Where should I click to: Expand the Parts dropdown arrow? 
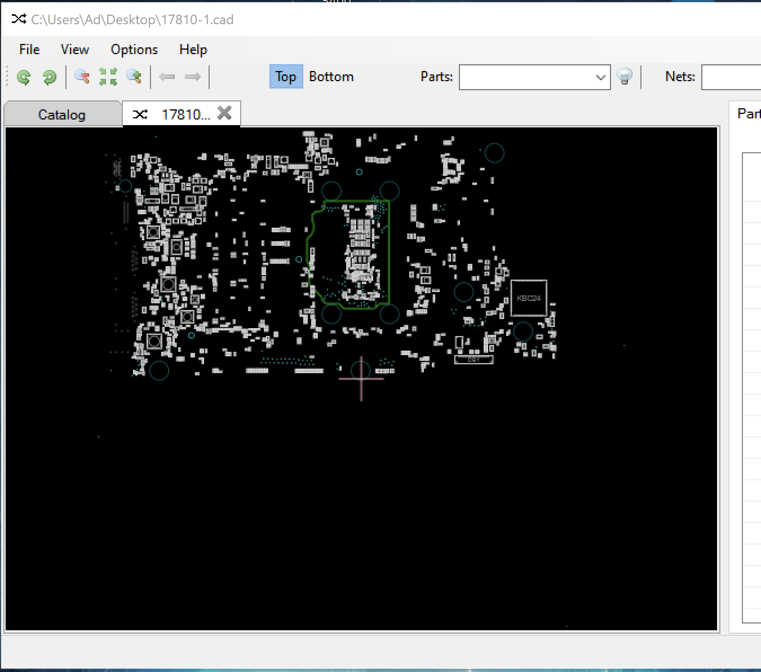tap(601, 77)
